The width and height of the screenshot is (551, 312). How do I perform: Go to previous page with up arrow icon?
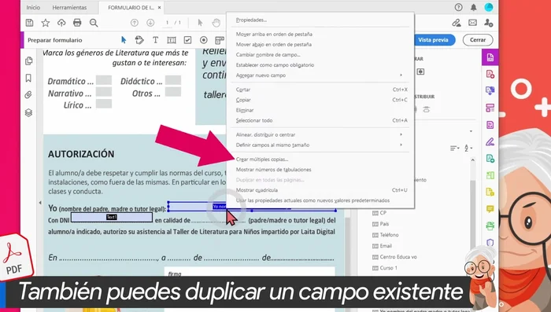coord(135,23)
